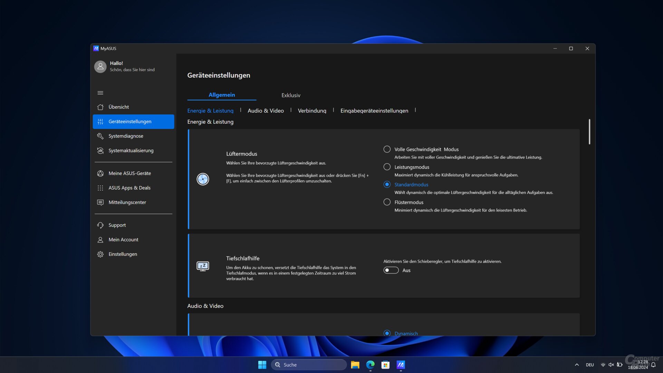The width and height of the screenshot is (663, 373).
Task: Jump to Audio & Video section
Action: (266, 111)
